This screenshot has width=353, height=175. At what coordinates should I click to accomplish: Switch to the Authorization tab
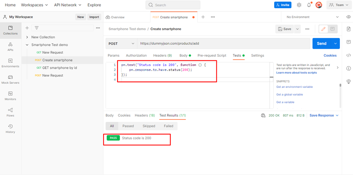point(136,56)
